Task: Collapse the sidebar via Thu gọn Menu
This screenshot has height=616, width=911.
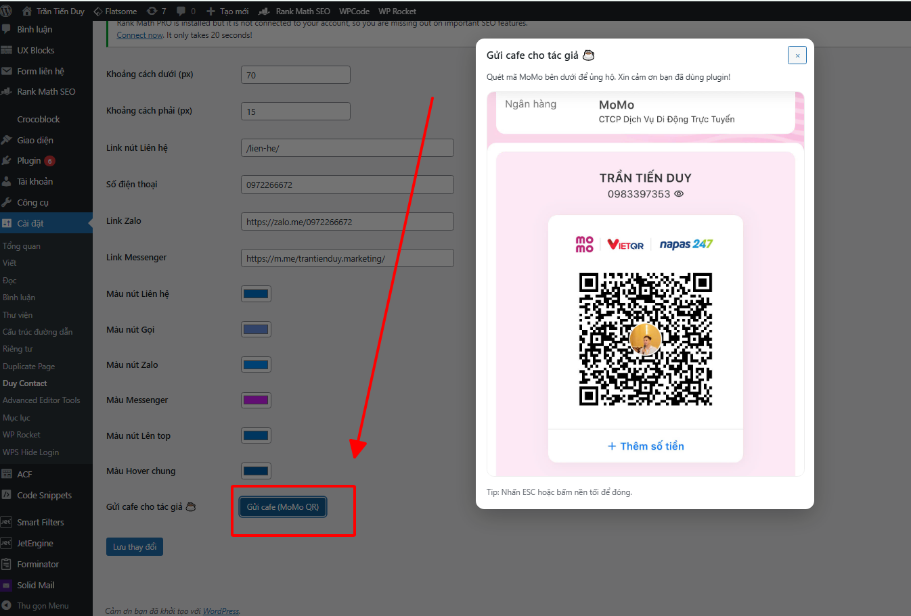Action: coord(32,605)
